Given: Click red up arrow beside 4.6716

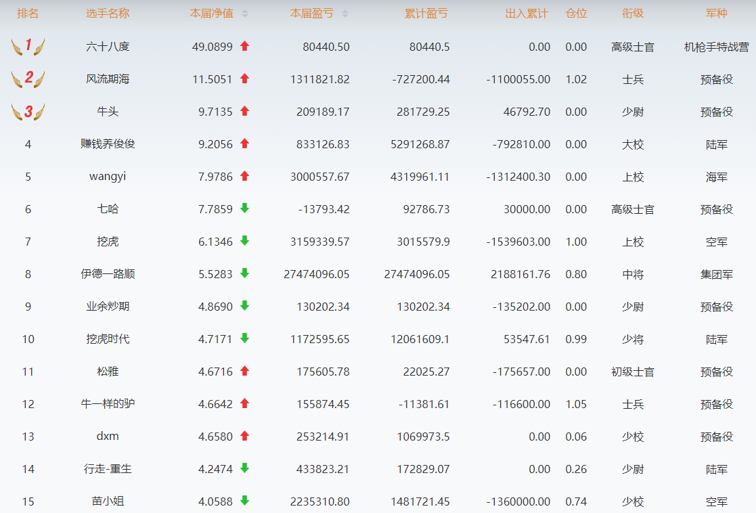Looking at the screenshot, I should (244, 371).
